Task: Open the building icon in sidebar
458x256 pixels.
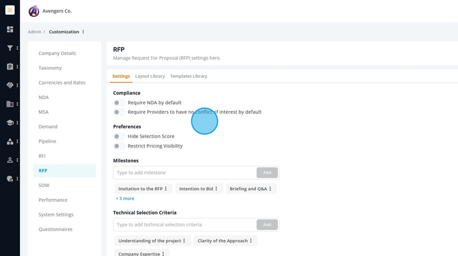Action: 10,104
